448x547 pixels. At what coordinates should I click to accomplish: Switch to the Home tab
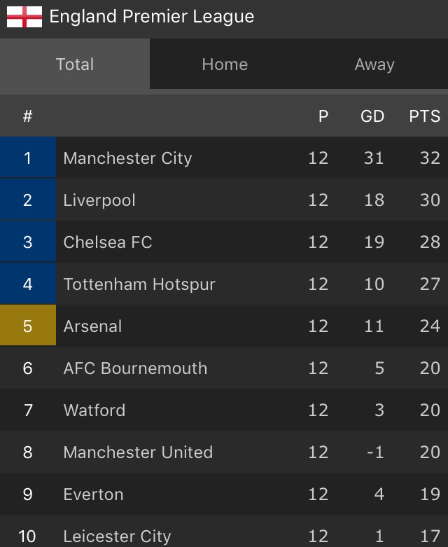225,64
